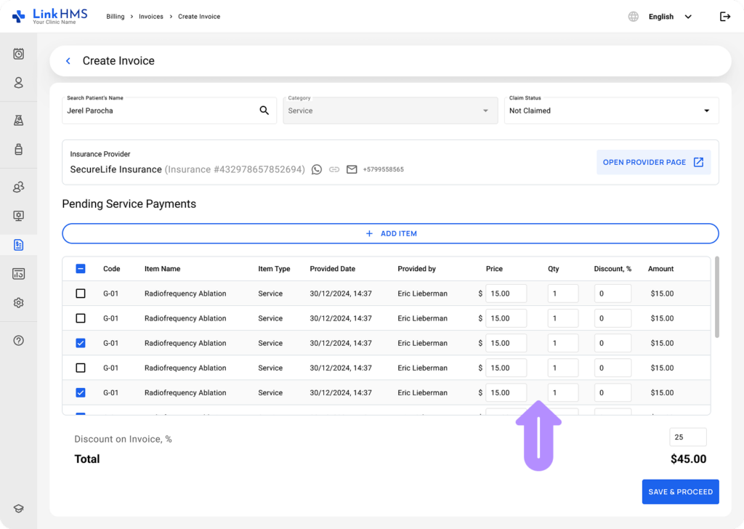Viewport: 744px width, 529px height.
Task: Click the Qty field in the fifth row
Action: click(563, 392)
